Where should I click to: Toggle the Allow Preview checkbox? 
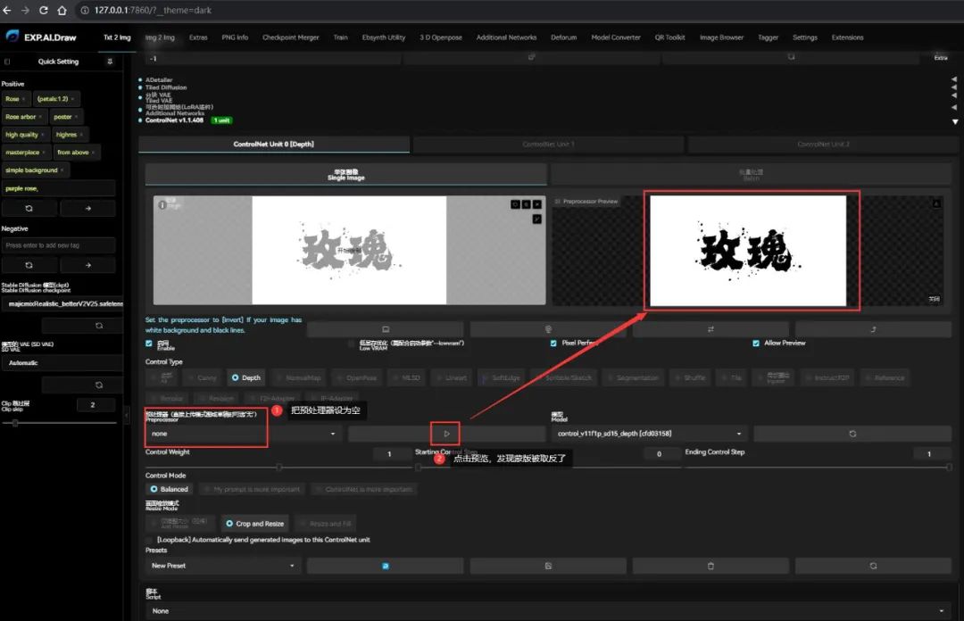click(x=756, y=344)
